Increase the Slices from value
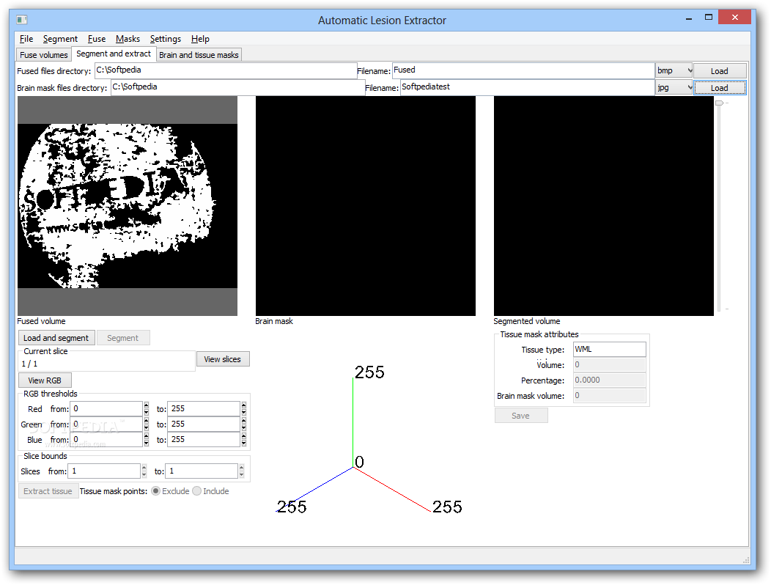 tap(144, 468)
